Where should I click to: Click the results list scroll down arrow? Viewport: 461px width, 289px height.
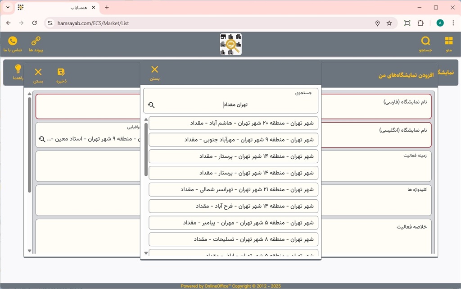click(x=146, y=253)
